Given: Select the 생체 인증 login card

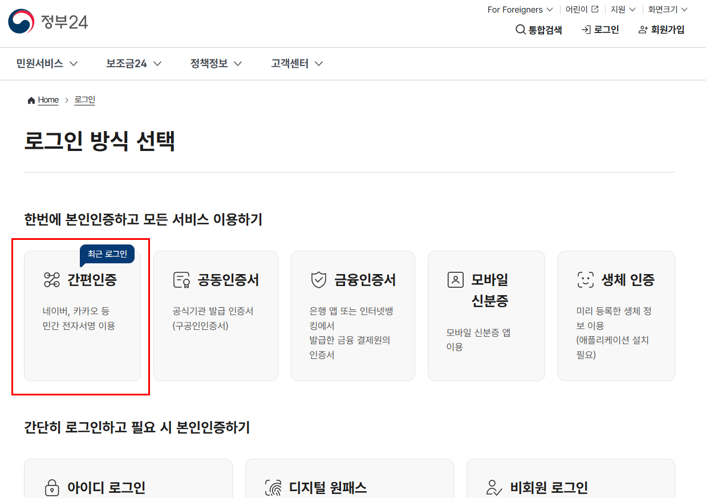Looking at the screenshot, I should pyautogui.click(x=616, y=316).
